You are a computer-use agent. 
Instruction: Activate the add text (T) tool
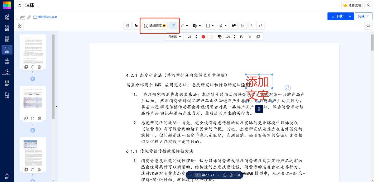173,26
